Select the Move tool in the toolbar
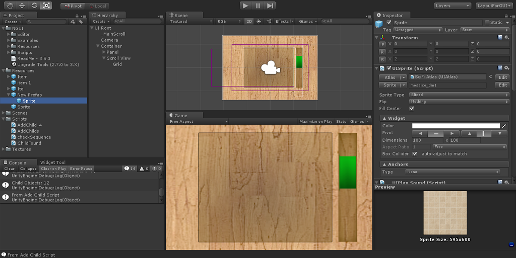Image resolution: width=516 pixels, height=258 pixels. pyautogui.click(x=22, y=6)
